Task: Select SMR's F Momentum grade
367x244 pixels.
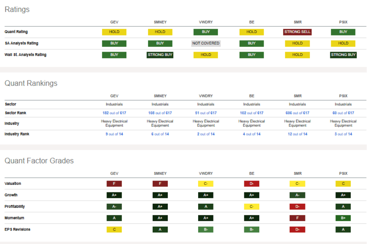Action: (297, 218)
